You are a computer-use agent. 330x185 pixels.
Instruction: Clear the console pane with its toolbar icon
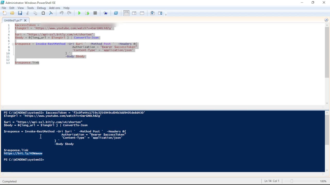pos(51,13)
